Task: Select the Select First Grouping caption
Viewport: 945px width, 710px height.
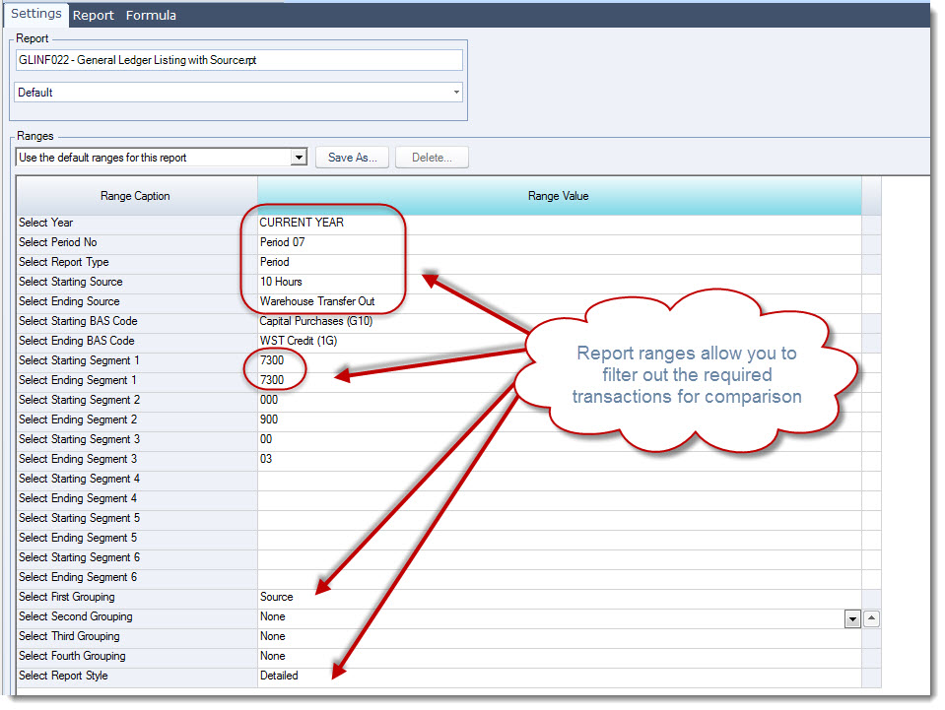Action: pos(137,597)
